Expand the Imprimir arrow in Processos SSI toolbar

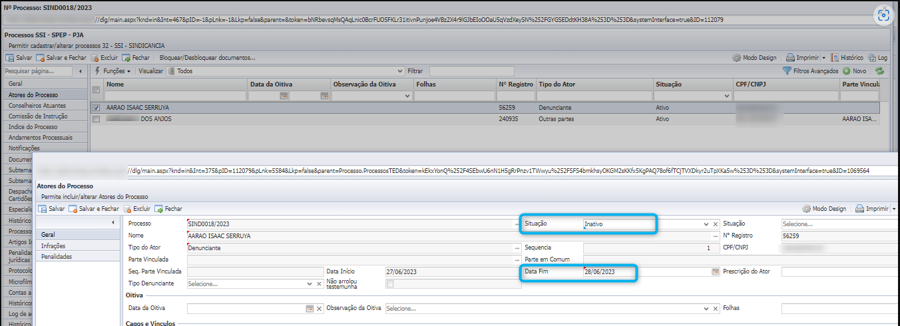823,59
